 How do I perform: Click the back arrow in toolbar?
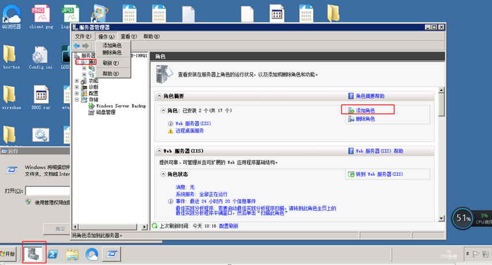click(76, 46)
